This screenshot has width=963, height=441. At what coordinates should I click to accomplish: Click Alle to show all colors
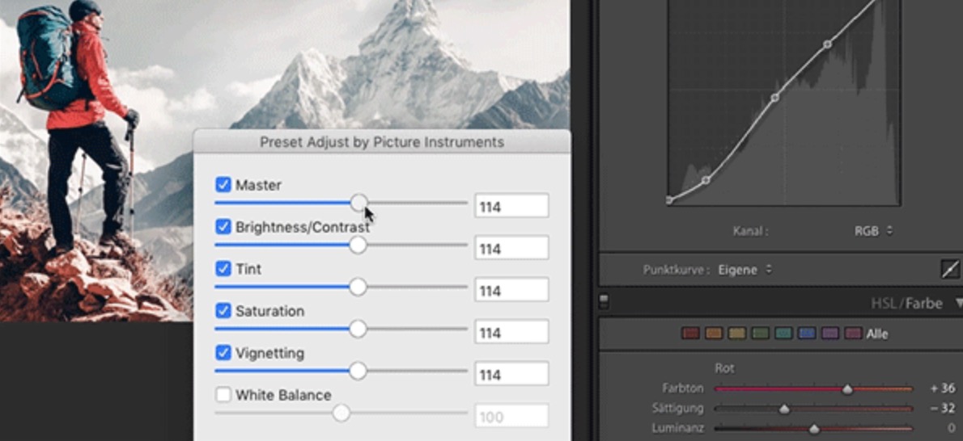click(x=877, y=334)
